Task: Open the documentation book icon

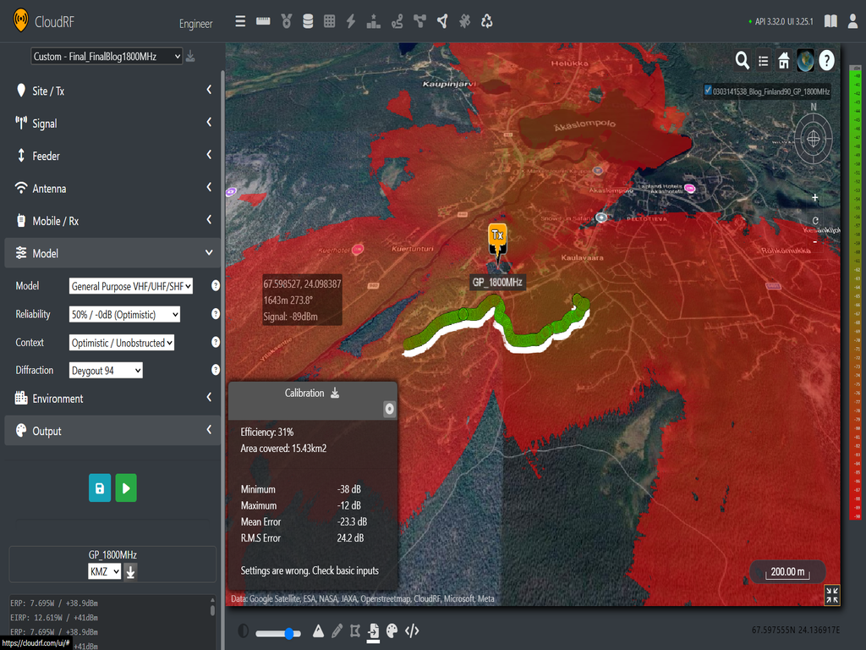Action: 831,21
